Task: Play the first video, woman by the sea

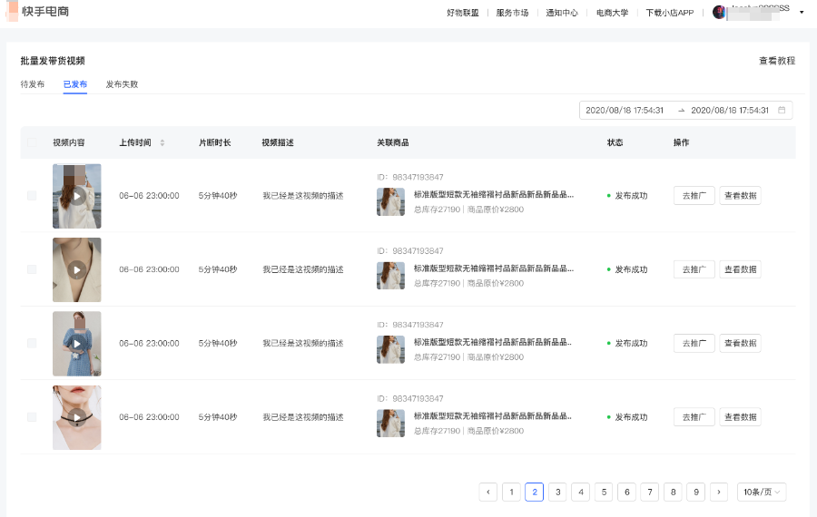Action: [76, 196]
